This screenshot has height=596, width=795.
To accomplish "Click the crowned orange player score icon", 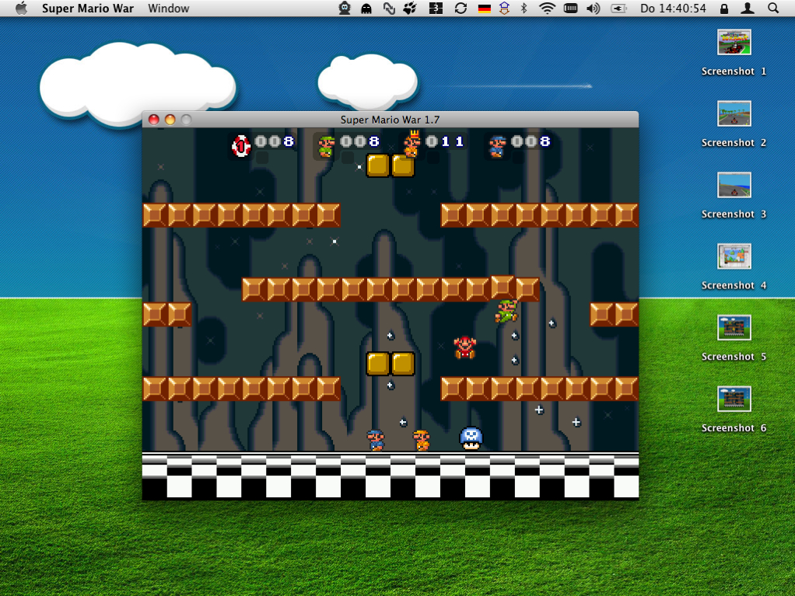I will [x=412, y=145].
